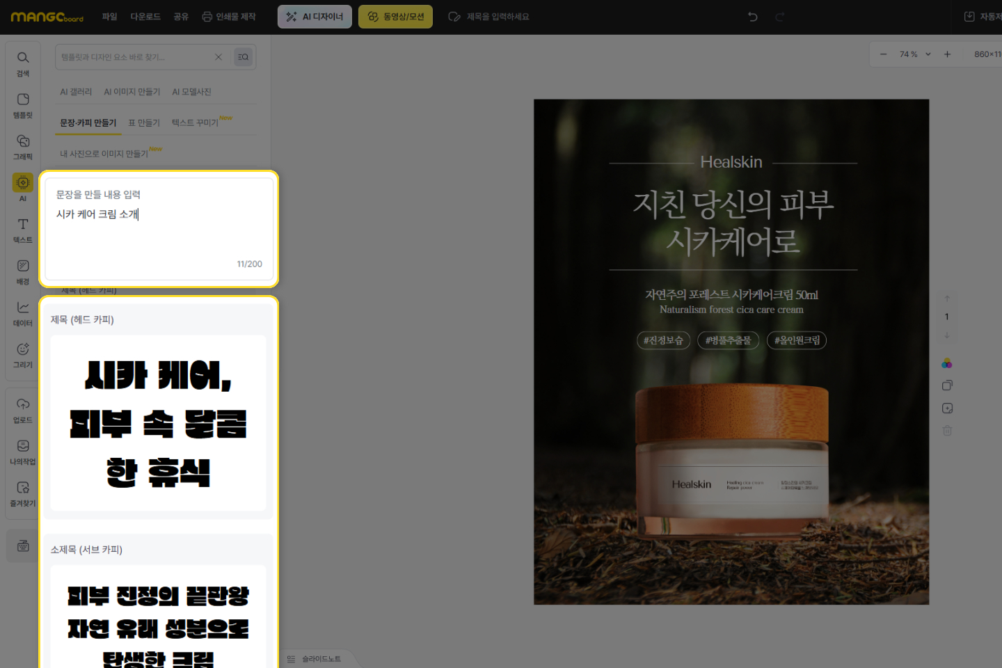Select the 시카케어로 headline line on canvas
Screen dimensions: 1002x668
(733, 241)
